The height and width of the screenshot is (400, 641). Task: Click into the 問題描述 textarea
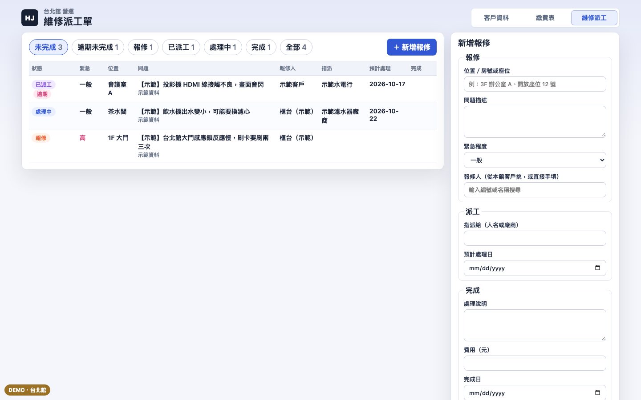535,122
